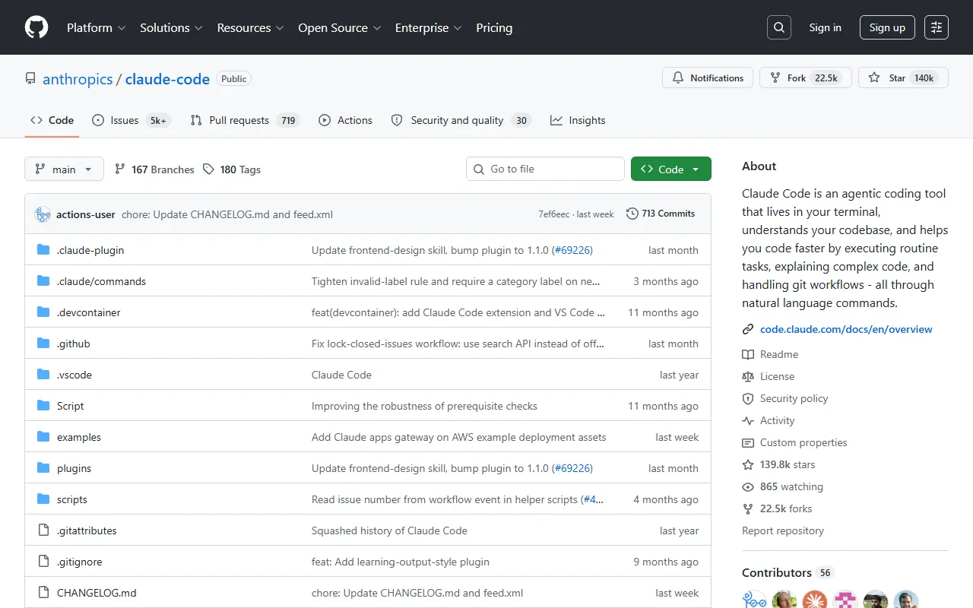Image resolution: width=973 pixels, height=608 pixels.
Task: Click the Sign up button
Action: click(x=887, y=27)
